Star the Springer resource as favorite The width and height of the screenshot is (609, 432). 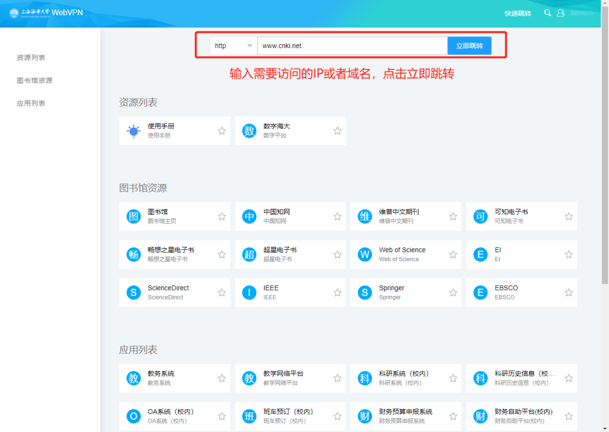click(x=453, y=292)
